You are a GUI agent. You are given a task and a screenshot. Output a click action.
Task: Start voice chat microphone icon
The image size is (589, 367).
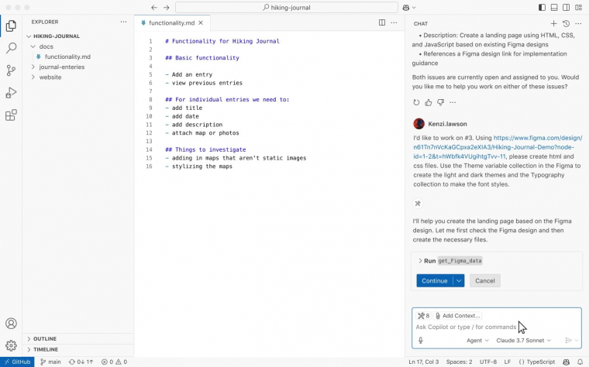tap(421, 341)
